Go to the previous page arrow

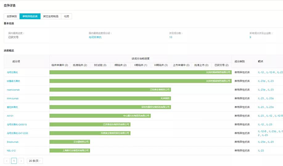click(7, 161)
